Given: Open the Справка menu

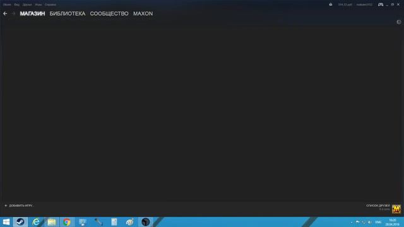Looking at the screenshot, I should click(50, 4).
